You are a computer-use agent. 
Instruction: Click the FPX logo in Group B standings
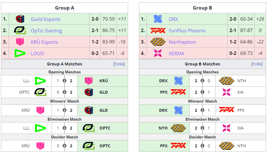coord(158,30)
